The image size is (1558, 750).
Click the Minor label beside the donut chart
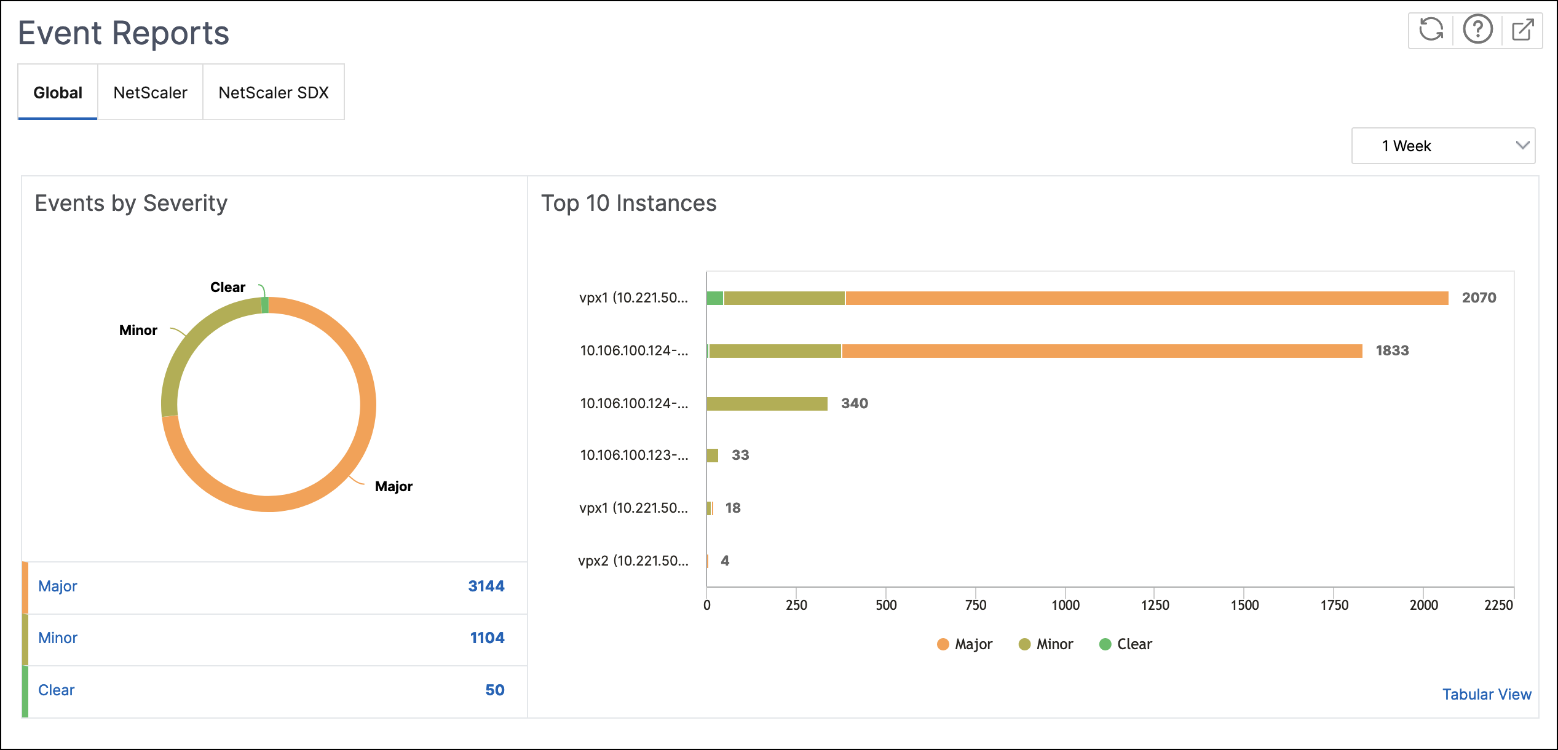(138, 330)
